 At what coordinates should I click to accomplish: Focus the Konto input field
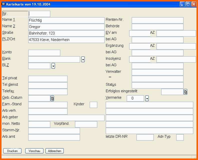44,53
